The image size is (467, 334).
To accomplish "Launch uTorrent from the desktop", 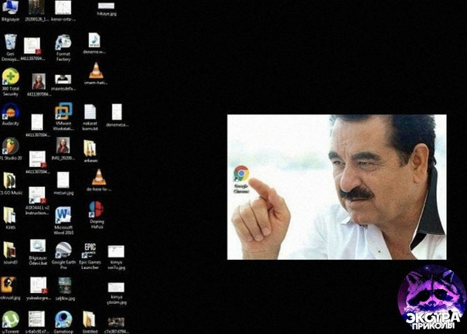I will pos(10,318).
